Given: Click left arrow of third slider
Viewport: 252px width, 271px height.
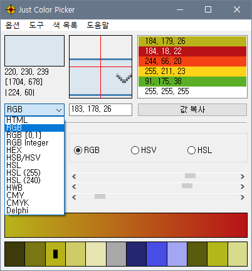Looking at the screenshot, I should click(x=74, y=197).
